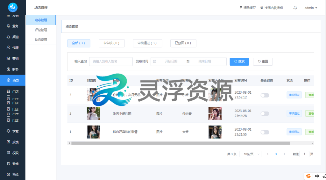Viewport: 326px width, 180px height.
Task: Open the 业务 sidebar section
Action: (13, 26)
